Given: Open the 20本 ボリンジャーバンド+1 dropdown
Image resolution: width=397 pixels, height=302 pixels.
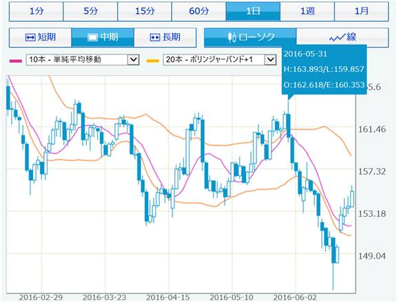Looking at the screenshot, I should [219, 60].
